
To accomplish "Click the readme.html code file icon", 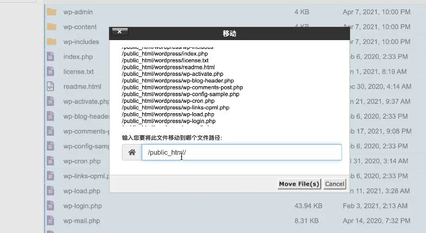I will pyautogui.click(x=51, y=86).
